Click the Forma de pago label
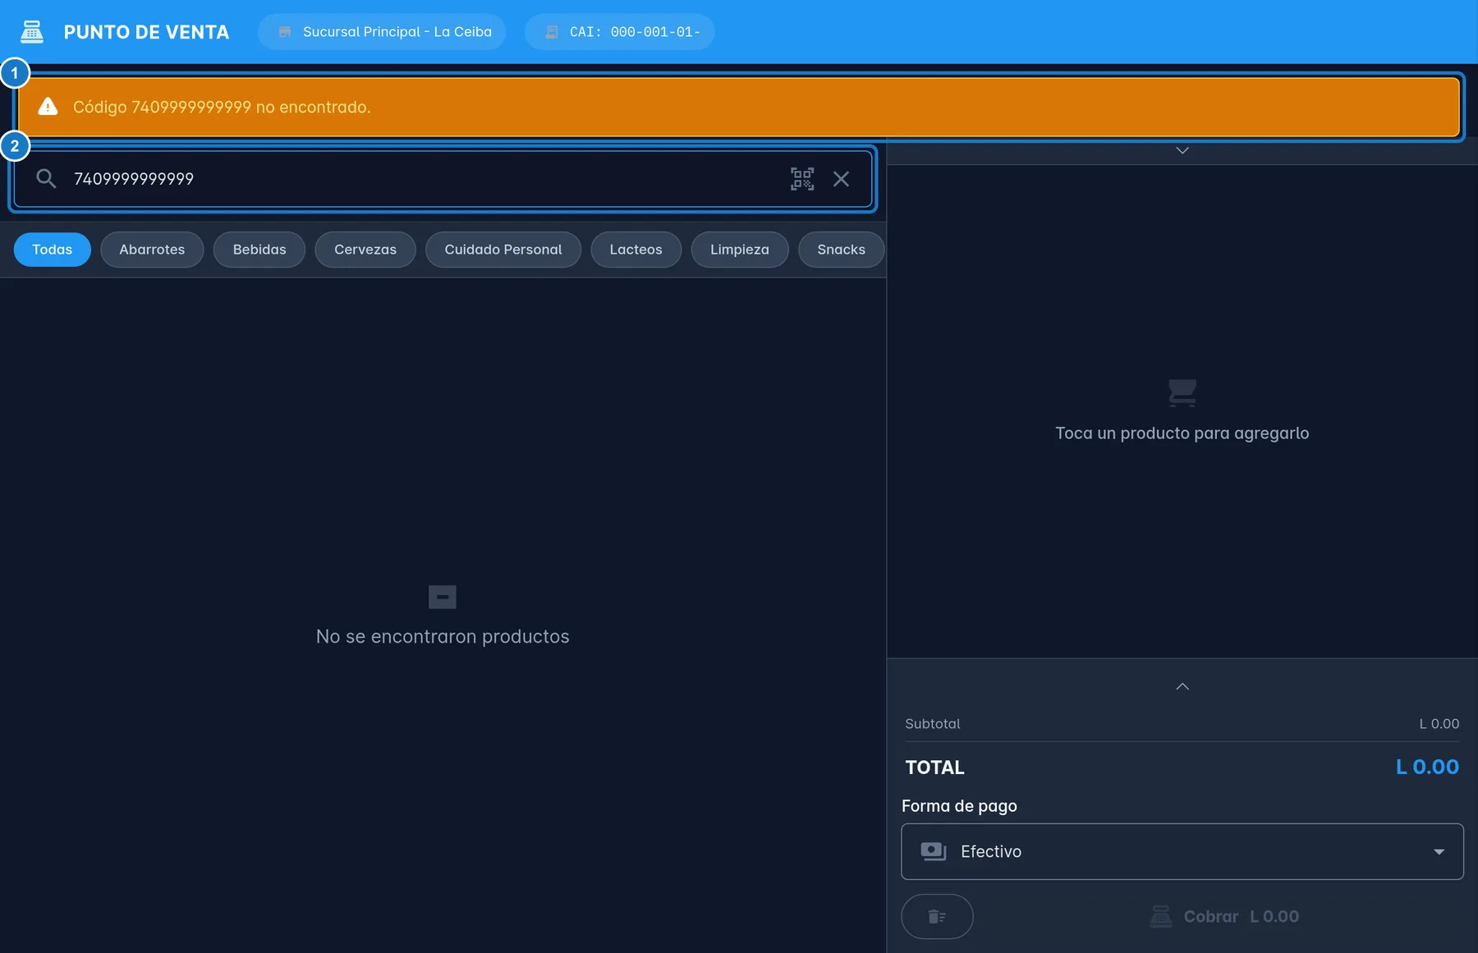 pos(959,806)
